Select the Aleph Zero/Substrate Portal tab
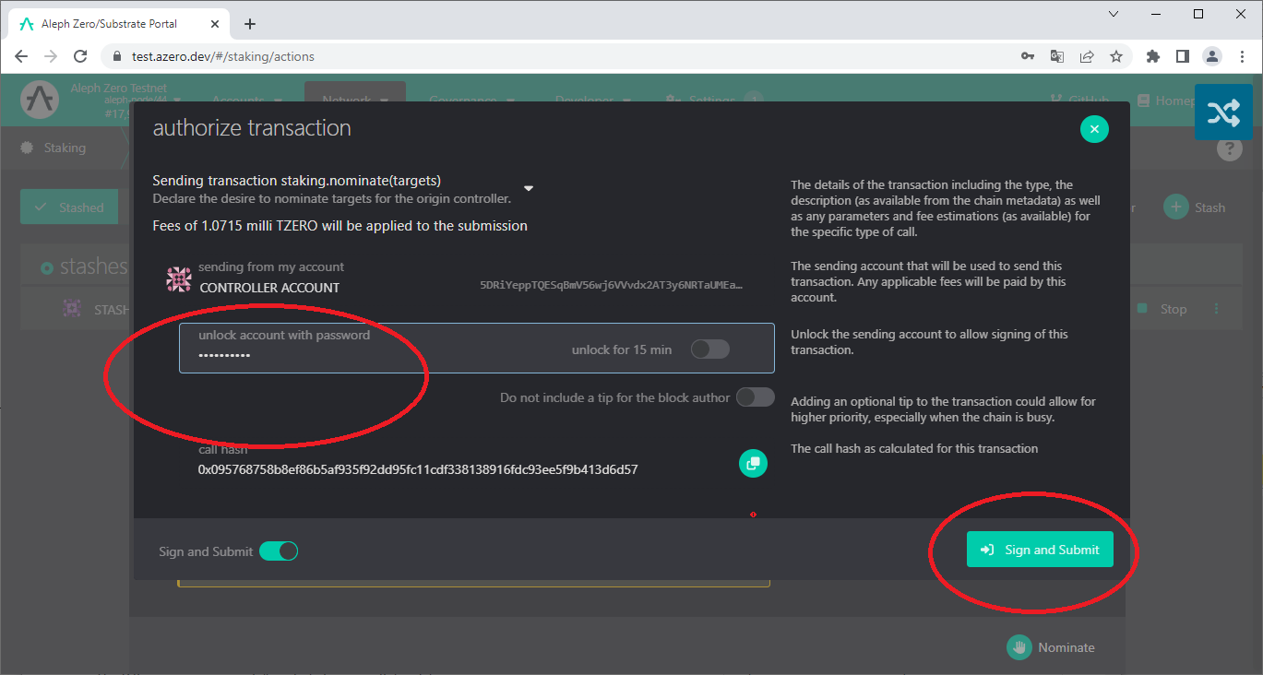The image size is (1263, 675). [x=120, y=24]
